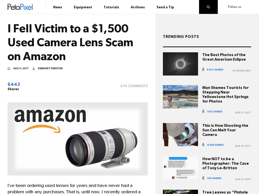Open the 470 Comments link
The image size is (259, 194).
134,86
